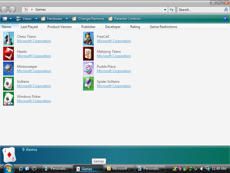Image resolution: width=230 pixels, height=173 pixels.
Task: Click the Purble Place chef icon
Action: click(88, 69)
